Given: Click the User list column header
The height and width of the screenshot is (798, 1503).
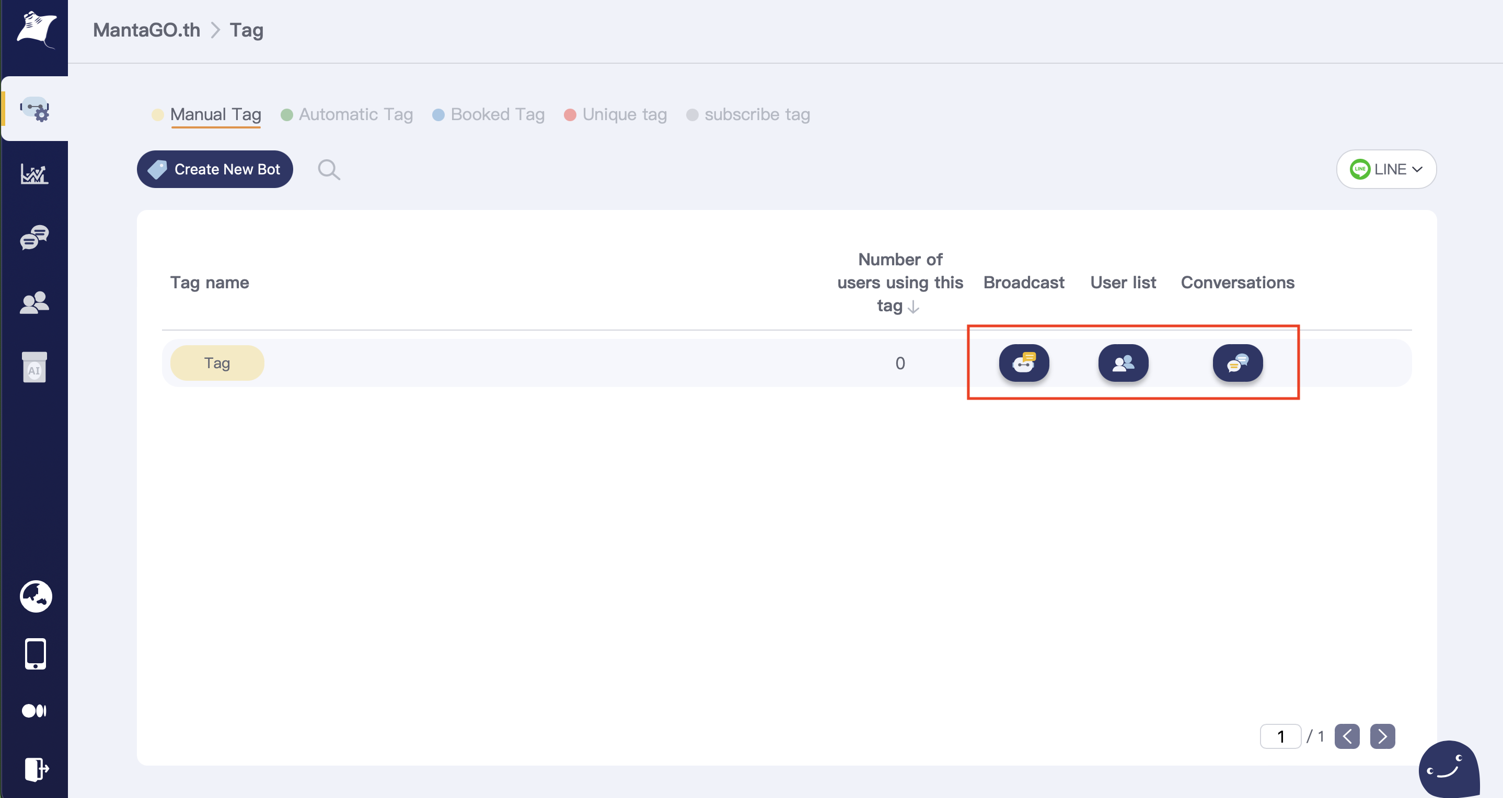Looking at the screenshot, I should (x=1123, y=282).
